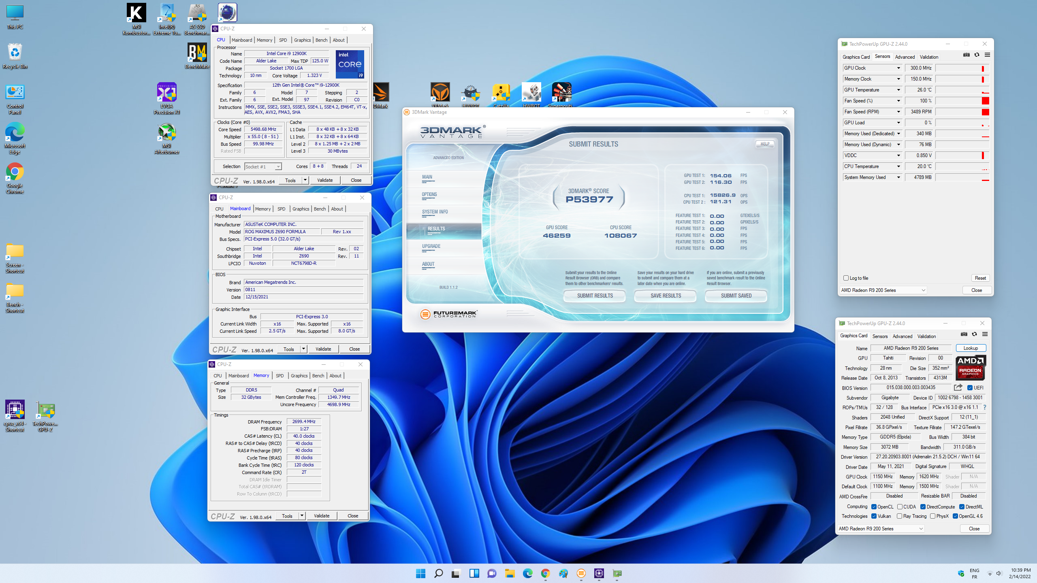Open Windows Start menu
Image resolution: width=1037 pixels, height=583 pixels.
tap(420, 573)
